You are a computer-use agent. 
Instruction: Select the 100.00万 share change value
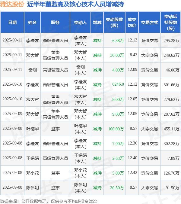click(x=116, y=129)
